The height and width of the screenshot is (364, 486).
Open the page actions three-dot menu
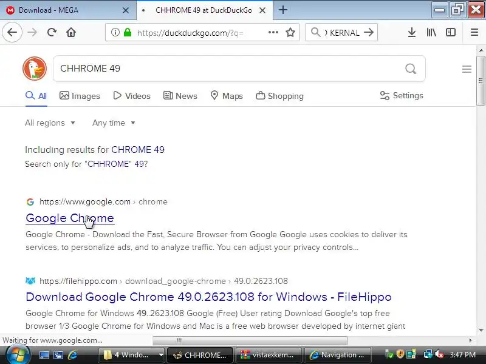coord(273,32)
